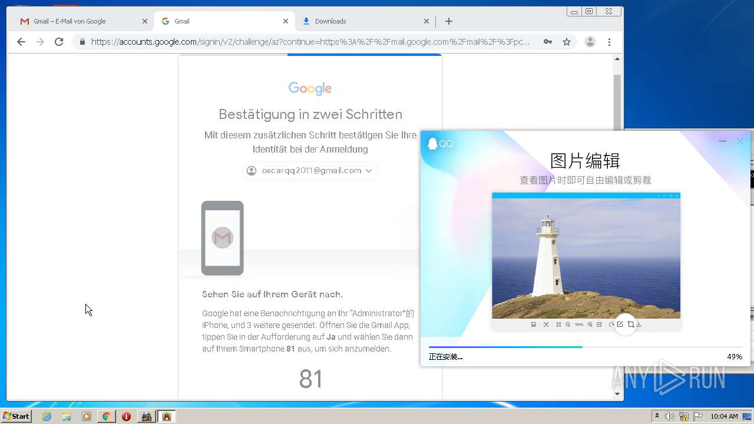Click the 图片编辑 title in QQ installer
This screenshot has width=754, height=424.
[x=585, y=161]
